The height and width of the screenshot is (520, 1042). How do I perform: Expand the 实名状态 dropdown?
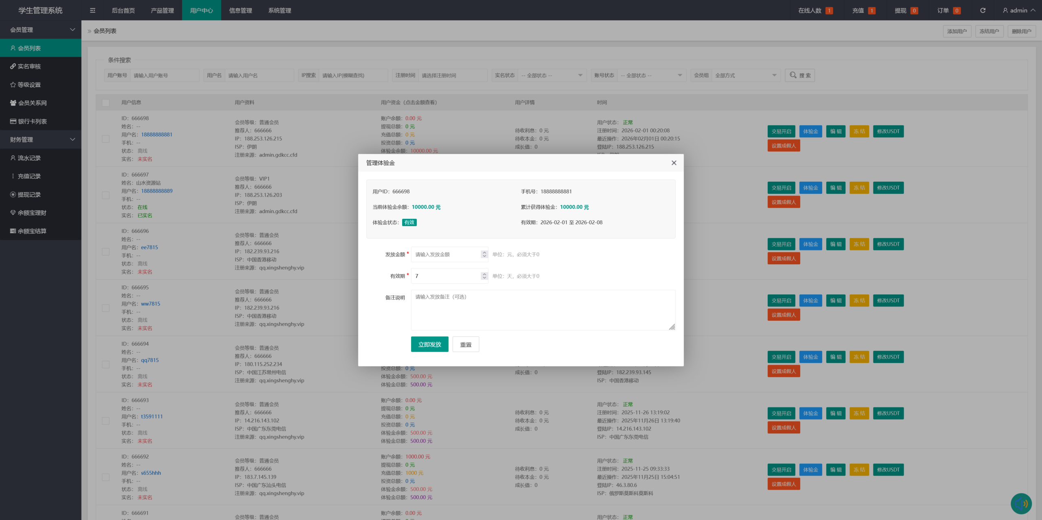[x=552, y=75]
